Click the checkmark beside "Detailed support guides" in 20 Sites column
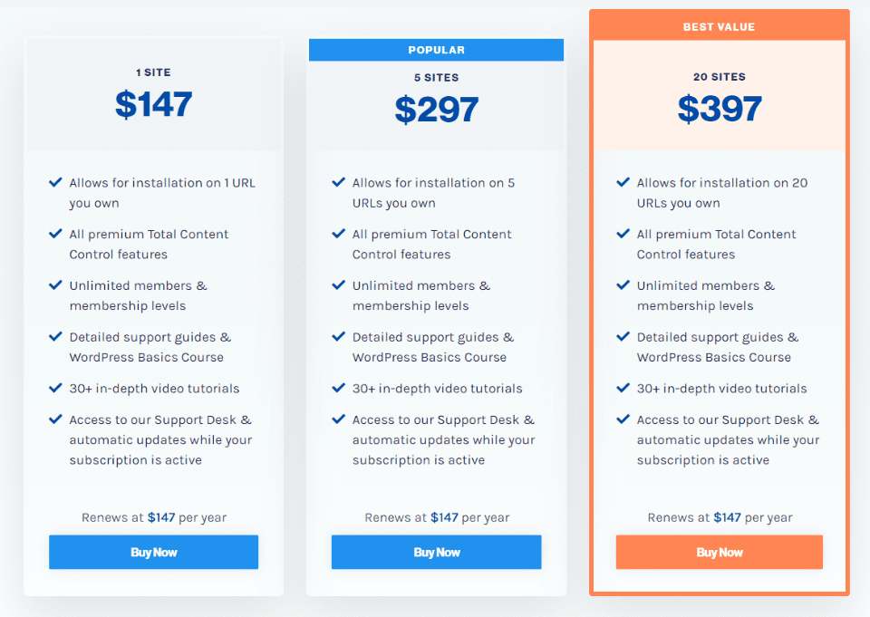This screenshot has height=617, width=870. click(622, 336)
